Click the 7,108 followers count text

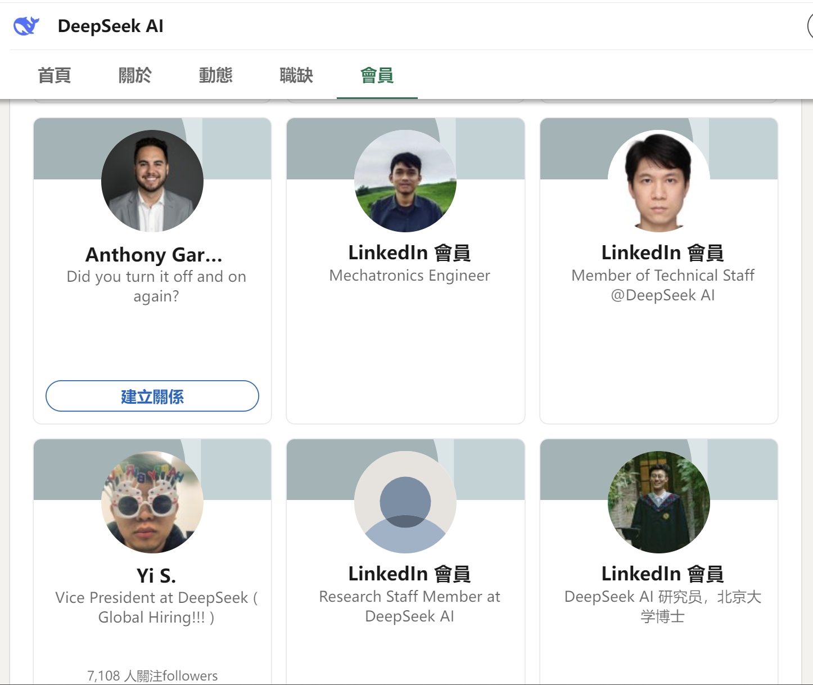click(152, 675)
